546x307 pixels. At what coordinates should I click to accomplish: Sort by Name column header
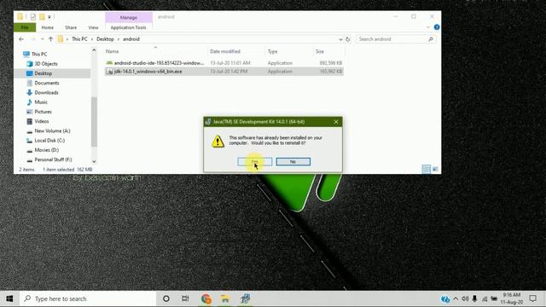click(112, 51)
